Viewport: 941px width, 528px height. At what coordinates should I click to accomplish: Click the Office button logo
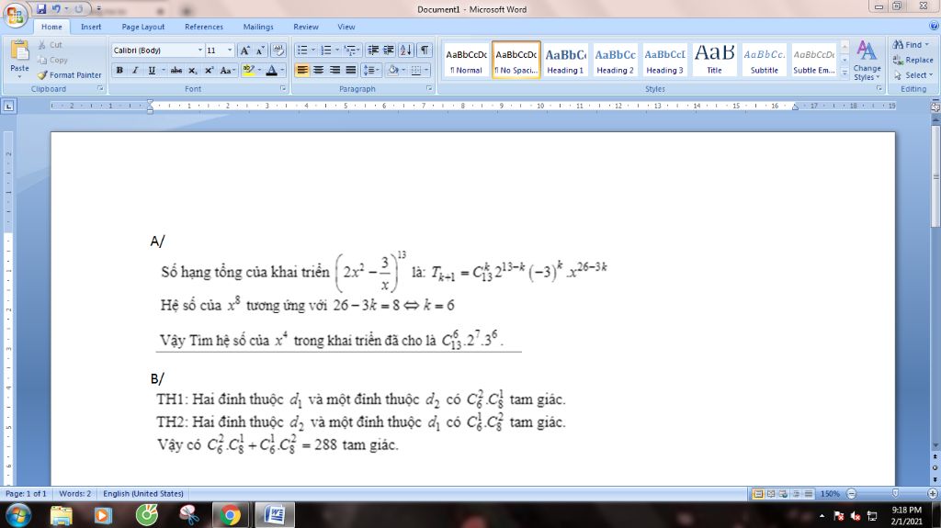tap(15, 14)
